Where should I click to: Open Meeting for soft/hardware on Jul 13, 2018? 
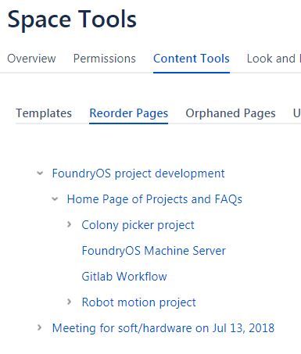click(163, 328)
